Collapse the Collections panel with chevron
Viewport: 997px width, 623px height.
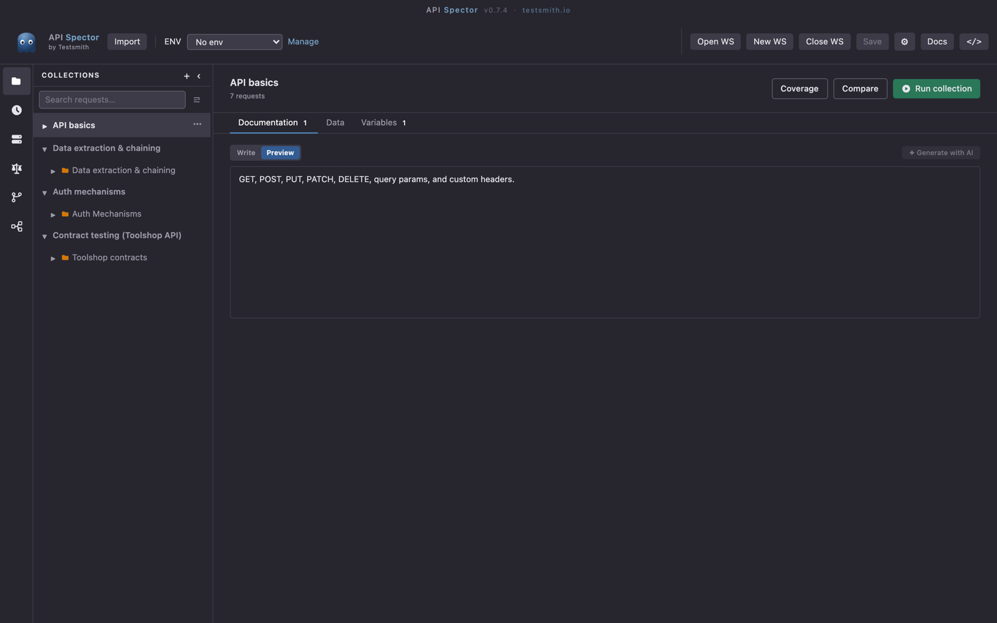click(x=199, y=76)
